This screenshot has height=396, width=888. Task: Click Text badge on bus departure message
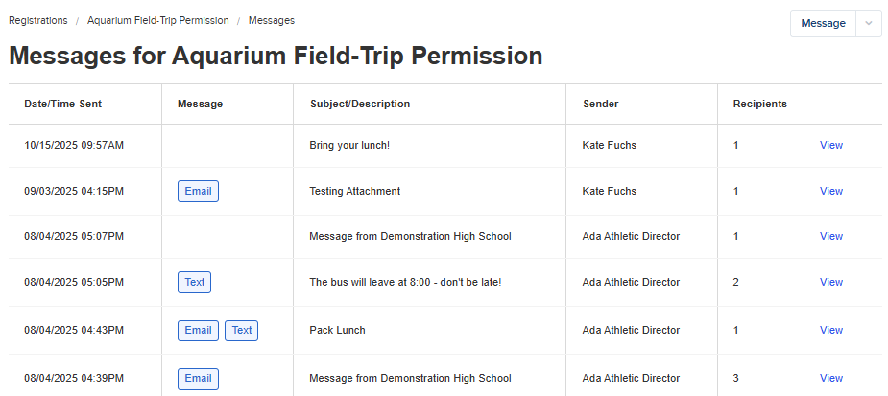[x=194, y=282]
